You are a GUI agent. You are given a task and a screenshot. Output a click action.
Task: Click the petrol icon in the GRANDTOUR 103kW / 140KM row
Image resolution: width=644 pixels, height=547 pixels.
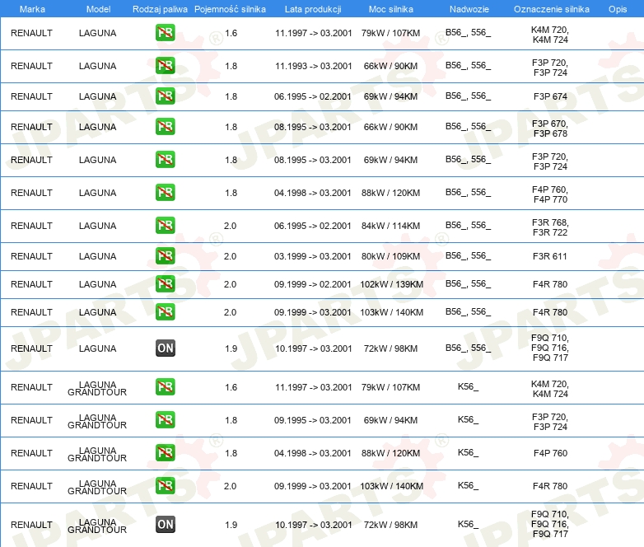coord(165,485)
